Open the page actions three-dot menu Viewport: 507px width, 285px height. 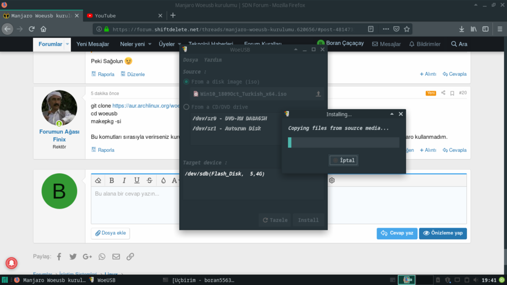tap(386, 29)
